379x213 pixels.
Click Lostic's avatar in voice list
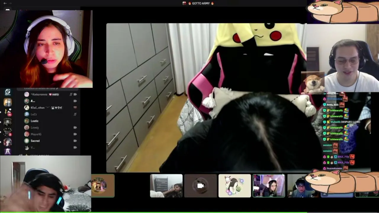point(27,121)
